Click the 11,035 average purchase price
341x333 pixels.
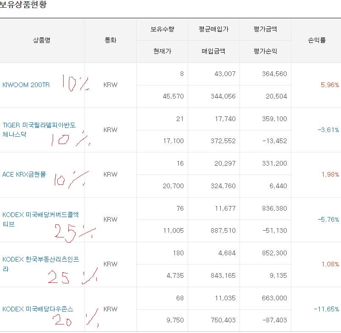pos(225,298)
